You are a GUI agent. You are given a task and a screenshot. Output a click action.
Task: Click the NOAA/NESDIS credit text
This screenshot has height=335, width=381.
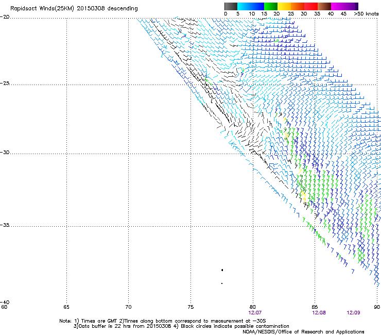[x=303, y=332]
